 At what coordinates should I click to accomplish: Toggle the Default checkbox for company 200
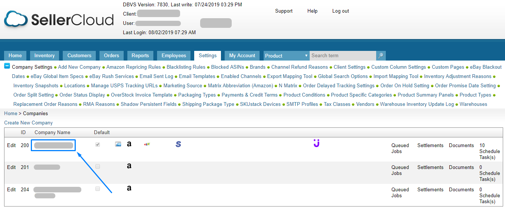click(x=98, y=144)
